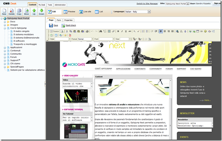Click the Video Gallery thumbnail image
Image resolution: width=222 pixels, height=141 pixels.
pyautogui.click(x=76, y=96)
